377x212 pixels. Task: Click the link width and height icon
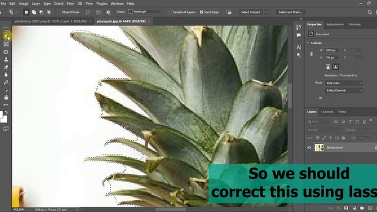[312, 54]
